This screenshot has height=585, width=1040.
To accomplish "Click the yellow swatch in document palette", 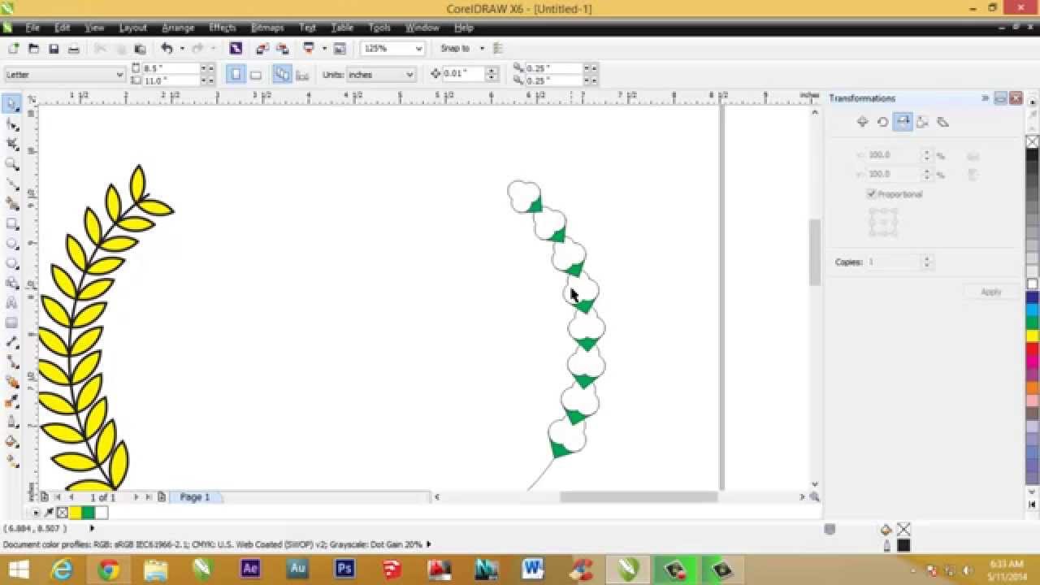I will pos(75,513).
